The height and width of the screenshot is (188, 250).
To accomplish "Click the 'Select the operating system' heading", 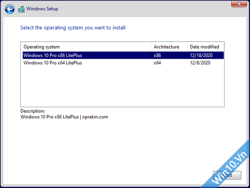I will (x=73, y=28).
